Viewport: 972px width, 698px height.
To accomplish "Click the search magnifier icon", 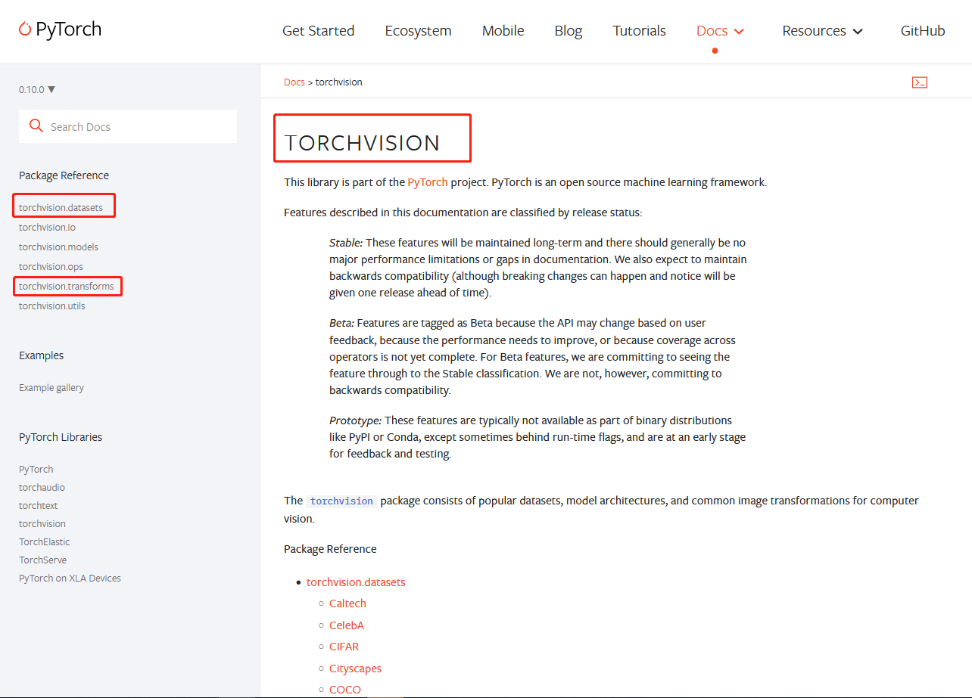I will coord(36,126).
